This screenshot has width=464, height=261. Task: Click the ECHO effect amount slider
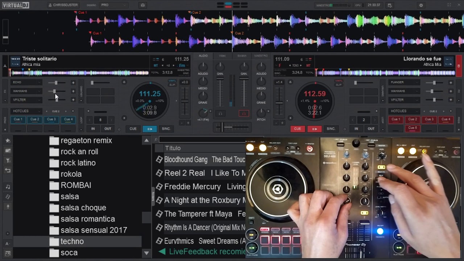(x=57, y=83)
